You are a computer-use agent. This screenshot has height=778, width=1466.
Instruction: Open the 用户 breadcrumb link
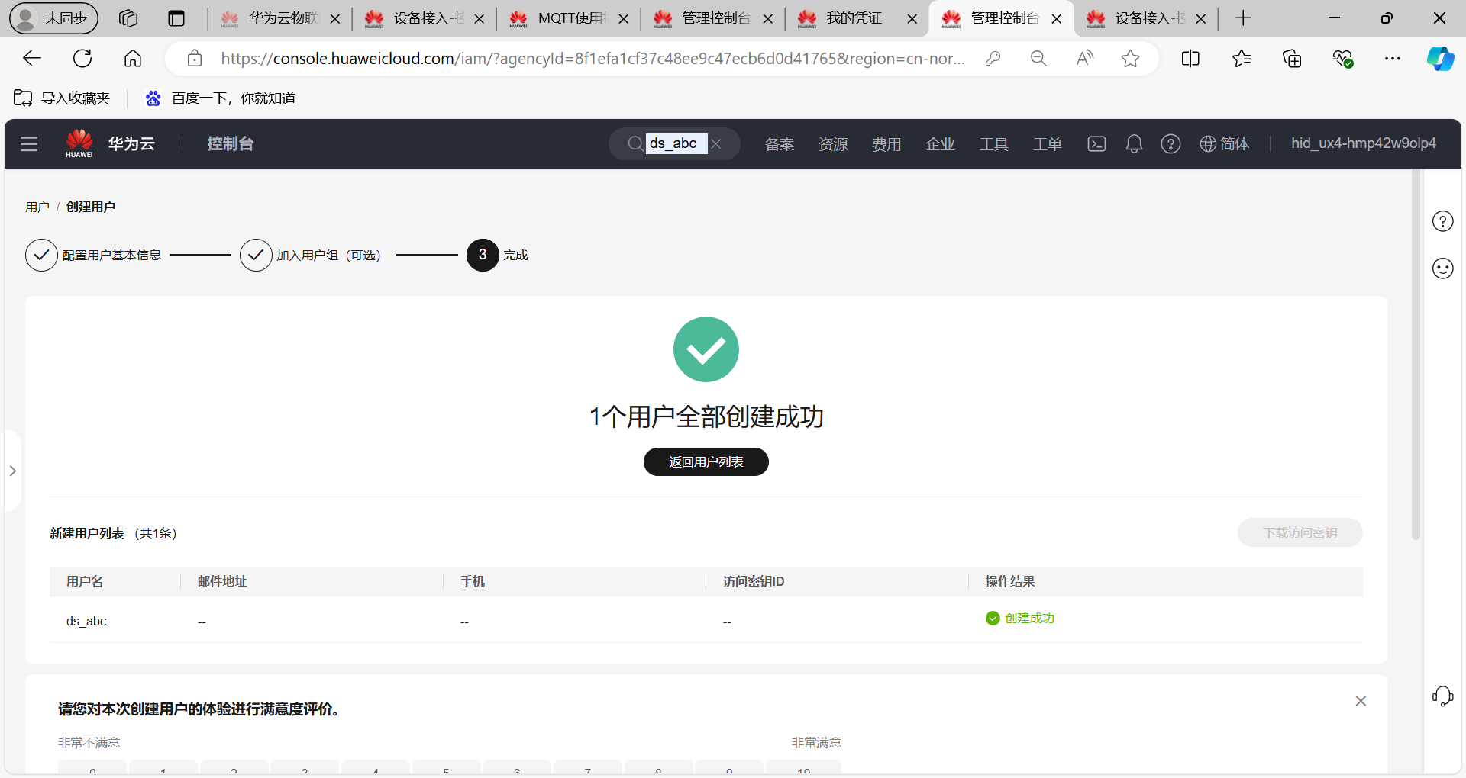[37, 206]
